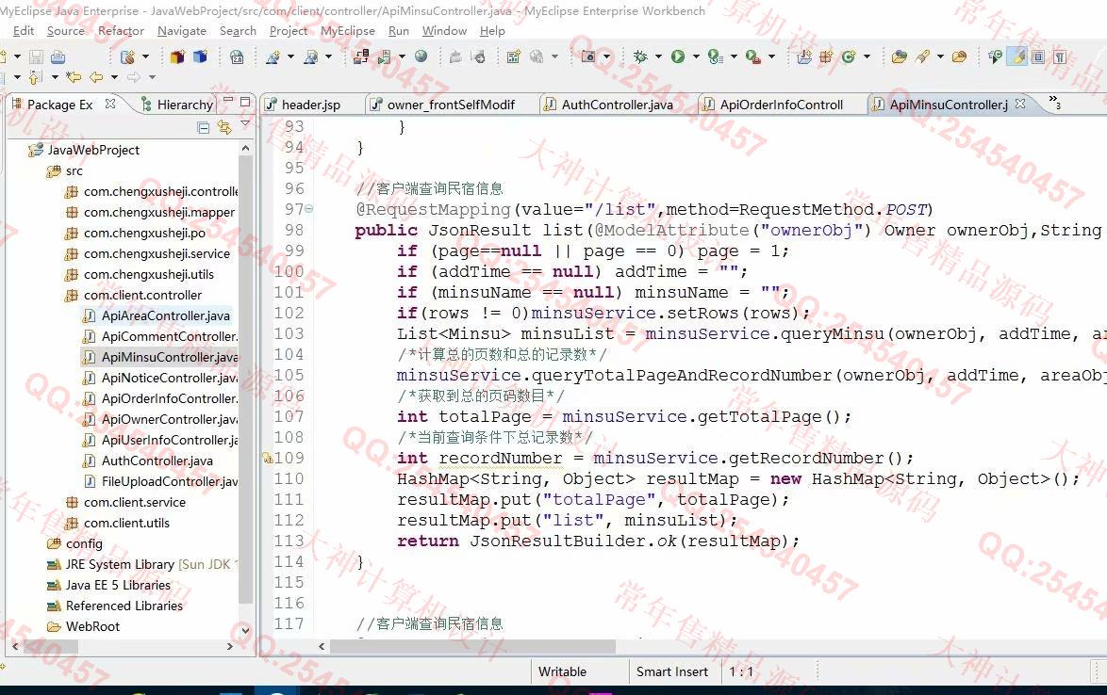Viewport: 1107px width, 695px height.
Task: Start debugging with the bug icon
Action: (x=640, y=57)
